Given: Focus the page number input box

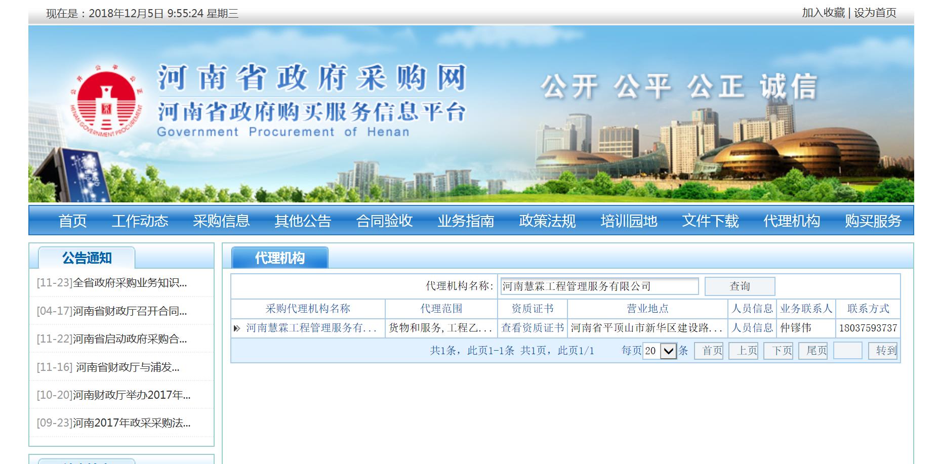Looking at the screenshot, I should (x=847, y=351).
